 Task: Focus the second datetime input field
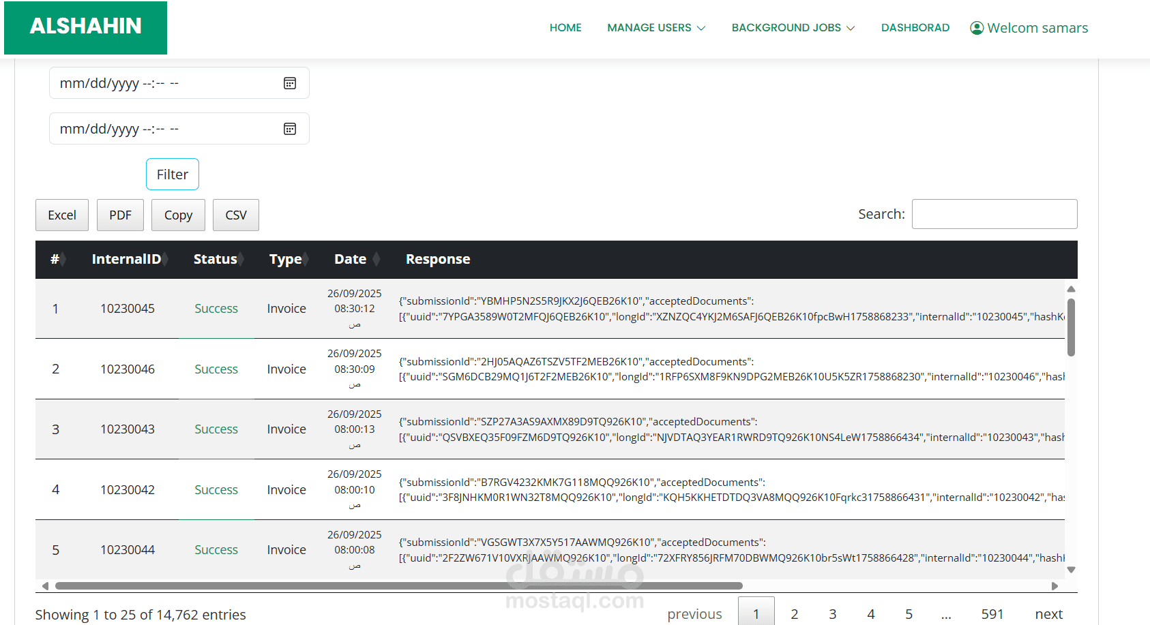coord(179,129)
